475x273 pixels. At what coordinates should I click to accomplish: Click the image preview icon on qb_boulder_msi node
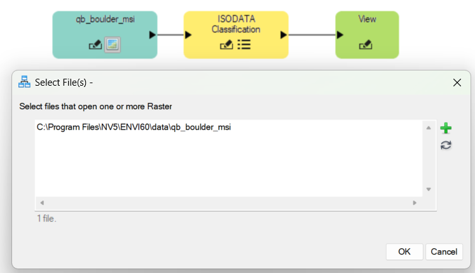[112, 44]
